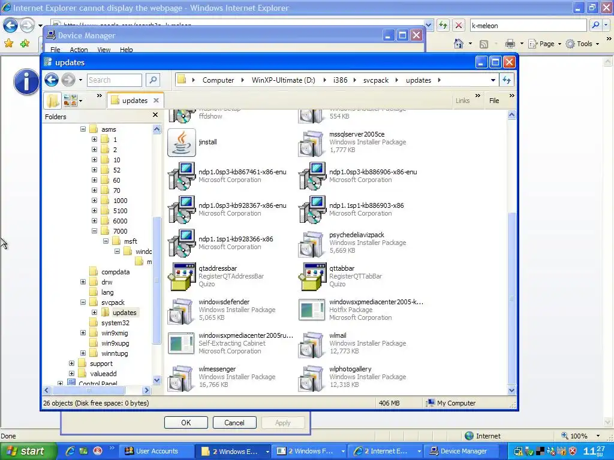Open the views dropdown arrow in updates toolbar
Image resolution: width=614 pixels, height=460 pixels.
point(81,101)
